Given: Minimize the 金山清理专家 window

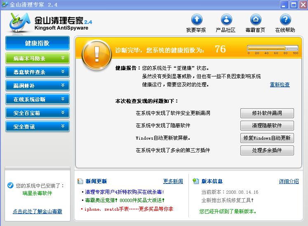Looking at the screenshot, I should coord(284,5).
